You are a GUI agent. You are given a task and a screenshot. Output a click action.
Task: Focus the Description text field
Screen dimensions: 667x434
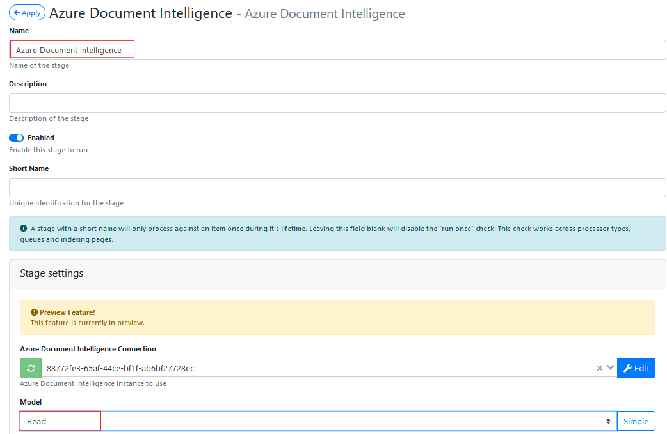pyautogui.click(x=337, y=103)
